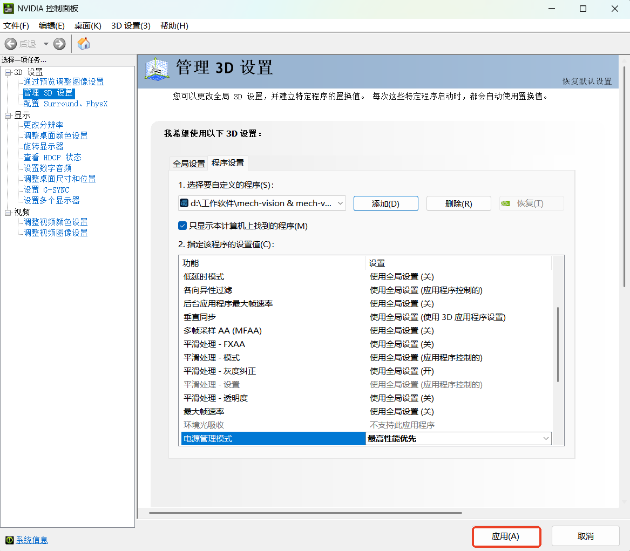
Task: Click the 添加(D) button
Action: point(385,203)
